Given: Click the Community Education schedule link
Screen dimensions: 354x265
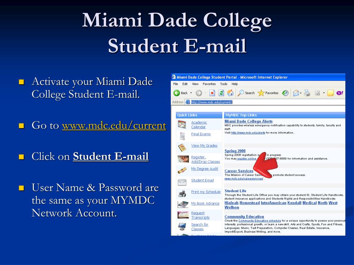Looking at the screenshot, I should 260,221.
